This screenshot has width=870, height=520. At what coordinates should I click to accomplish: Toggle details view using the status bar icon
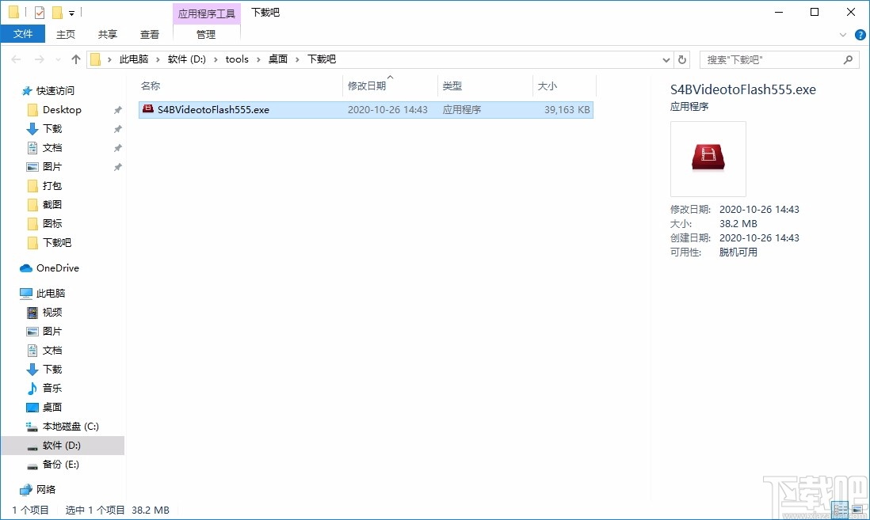click(841, 509)
